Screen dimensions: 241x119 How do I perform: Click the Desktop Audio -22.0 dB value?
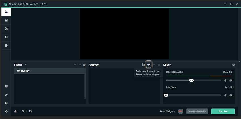[x=227, y=72]
